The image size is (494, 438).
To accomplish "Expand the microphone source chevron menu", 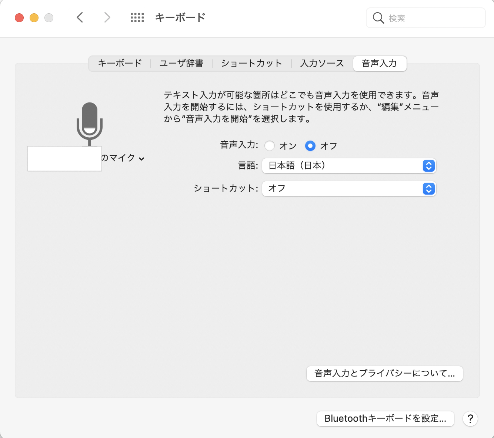I will [141, 159].
